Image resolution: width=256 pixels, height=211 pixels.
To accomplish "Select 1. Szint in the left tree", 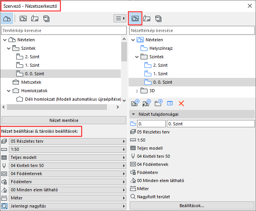I will (32, 65).
